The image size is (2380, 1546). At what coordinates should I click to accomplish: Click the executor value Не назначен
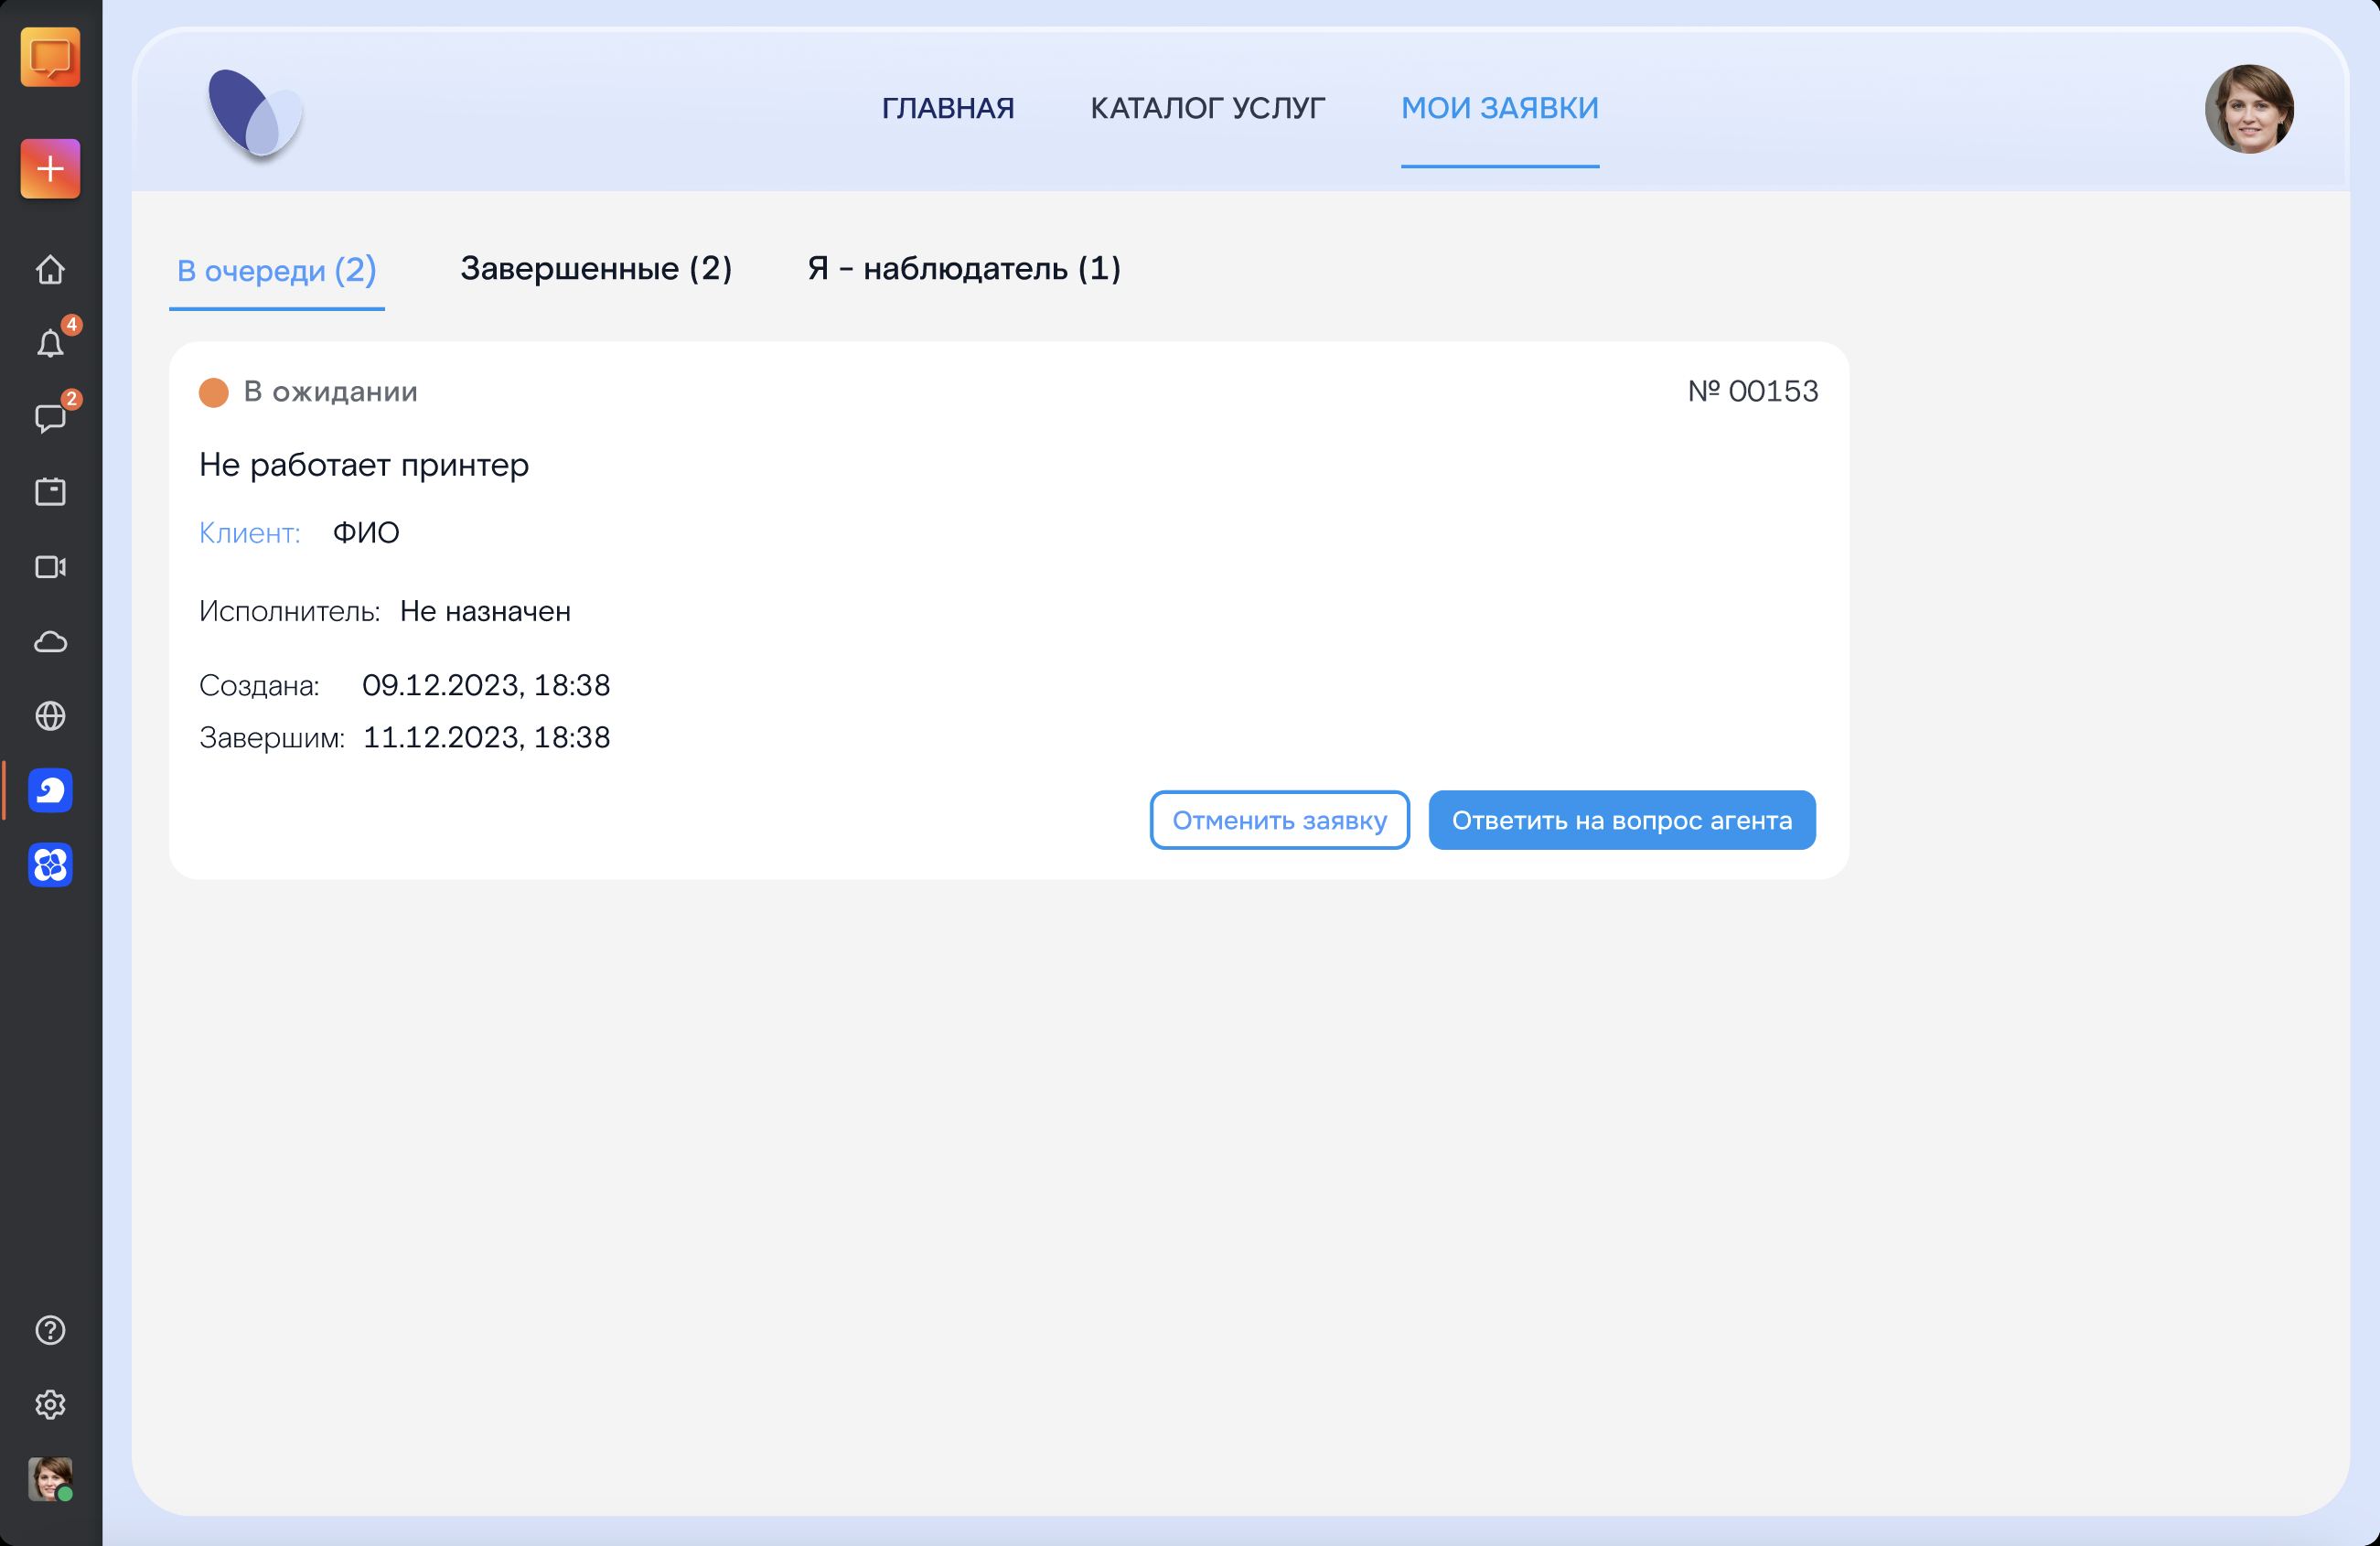[x=486, y=611]
